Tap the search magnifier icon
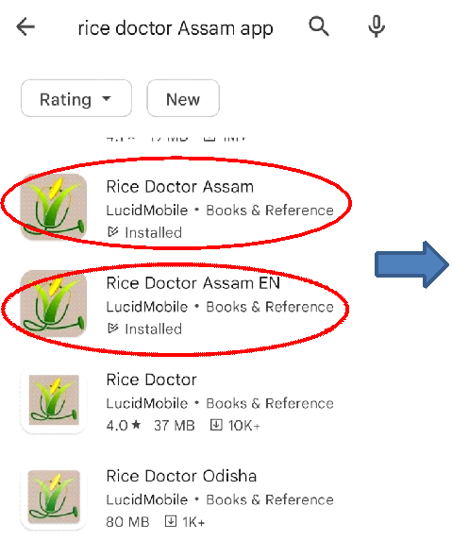 [x=319, y=26]
